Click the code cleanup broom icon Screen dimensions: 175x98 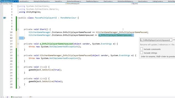(30, 97)
